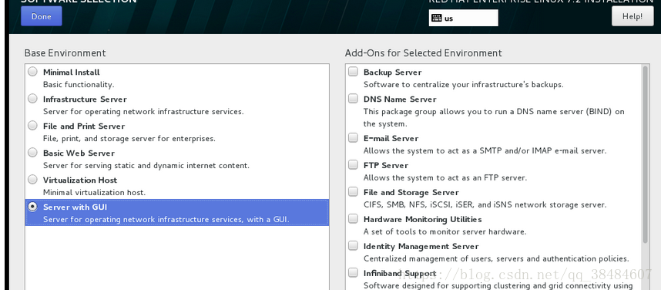Pick the Basic Web Server radio button

pos(32,153)
